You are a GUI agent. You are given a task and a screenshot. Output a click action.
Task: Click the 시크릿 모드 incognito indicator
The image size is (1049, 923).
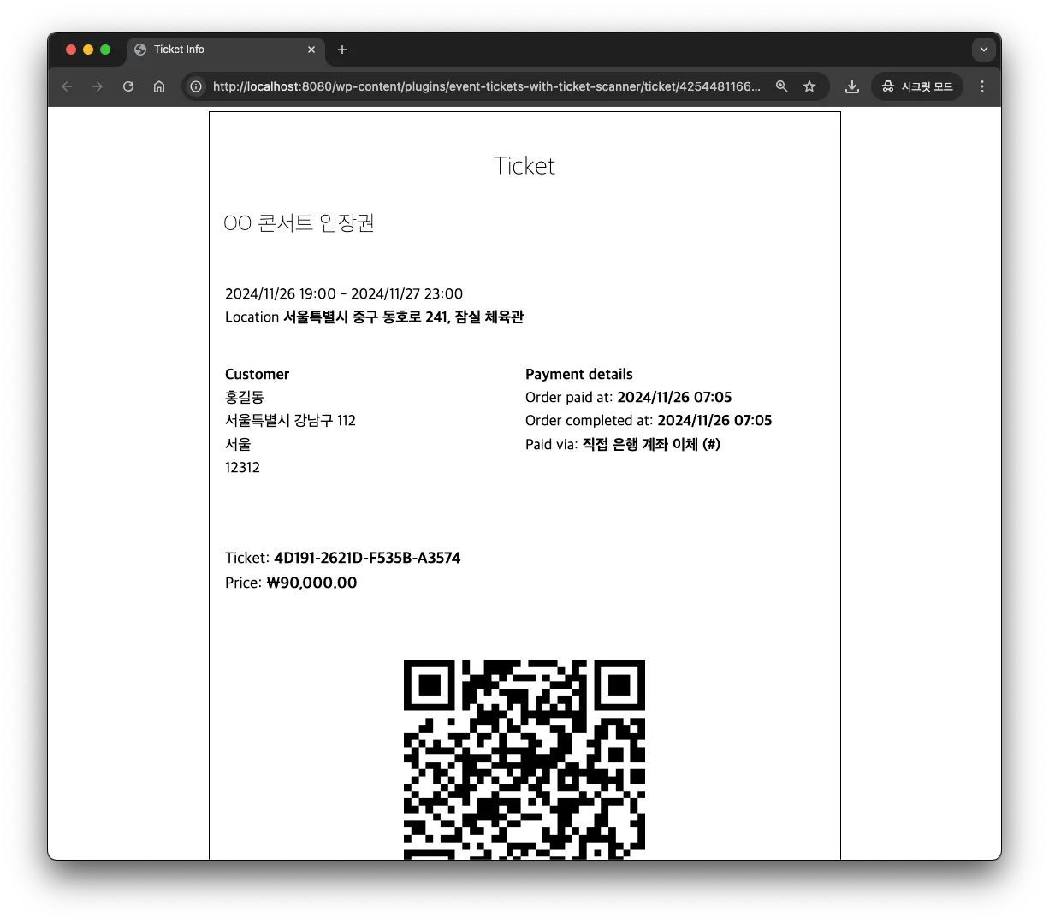[917, 86]
